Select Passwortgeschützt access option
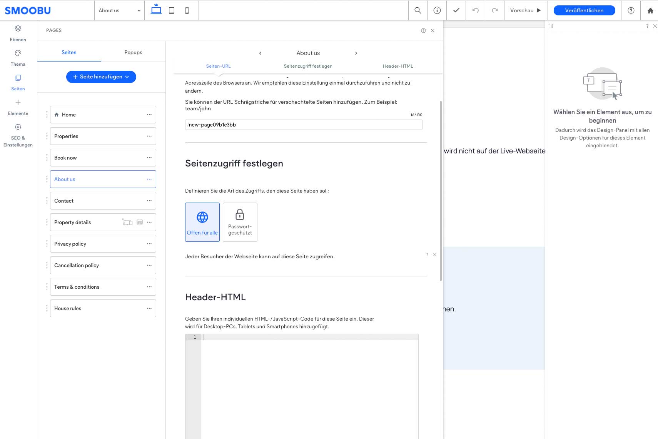 tap(240, 222)
